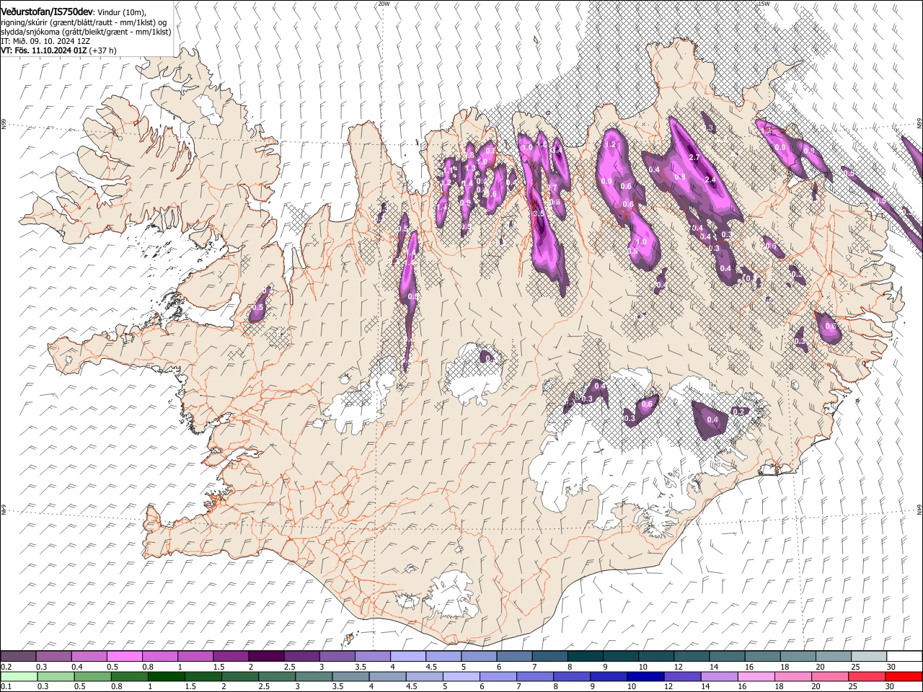Click the 'slydda/snjókoma' legend description line
The image size is (923, 692).
(86, 32)
